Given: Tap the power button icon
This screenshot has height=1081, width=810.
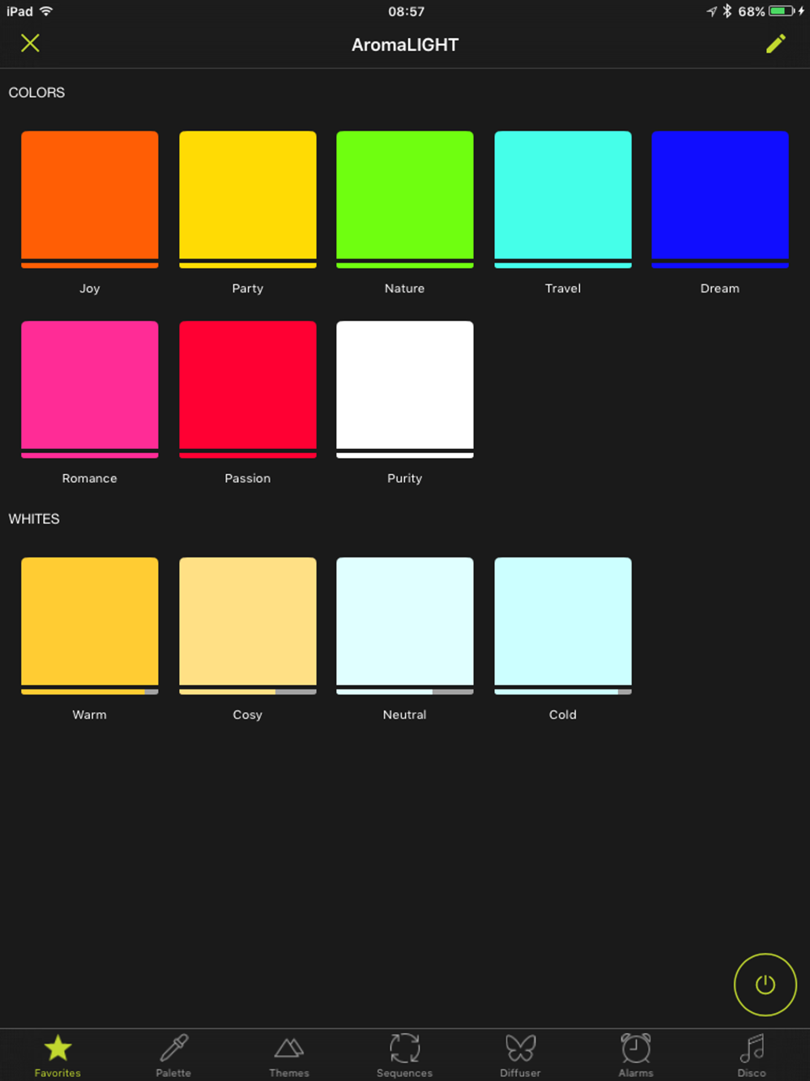Looking at the screenshot, I should [765, 985].
